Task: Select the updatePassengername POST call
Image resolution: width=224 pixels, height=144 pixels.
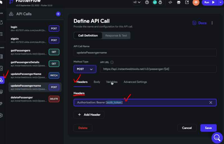Action: (35, 87)
